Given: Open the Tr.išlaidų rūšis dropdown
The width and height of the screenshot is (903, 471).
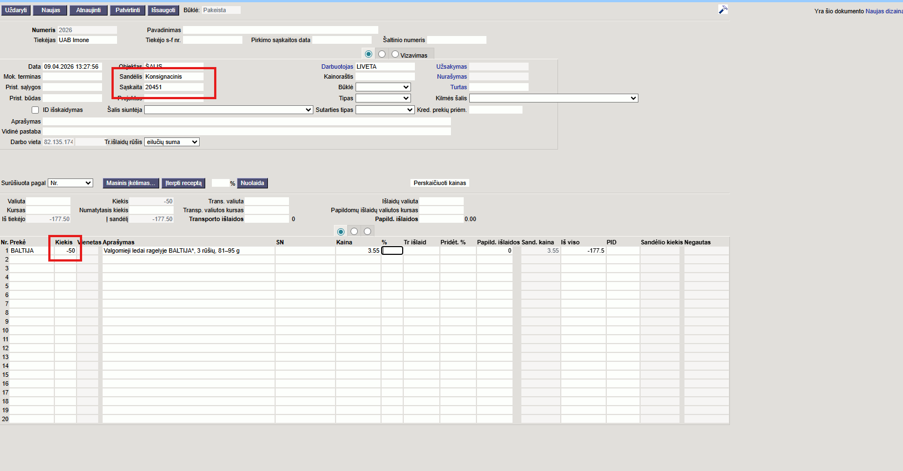Looking at the screenshot, I should click(171, 142).
